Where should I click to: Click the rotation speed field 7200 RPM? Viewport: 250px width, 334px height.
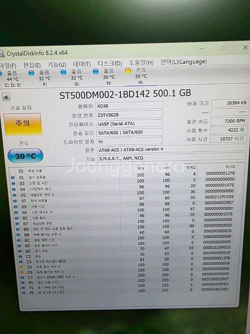pos(229,121)
